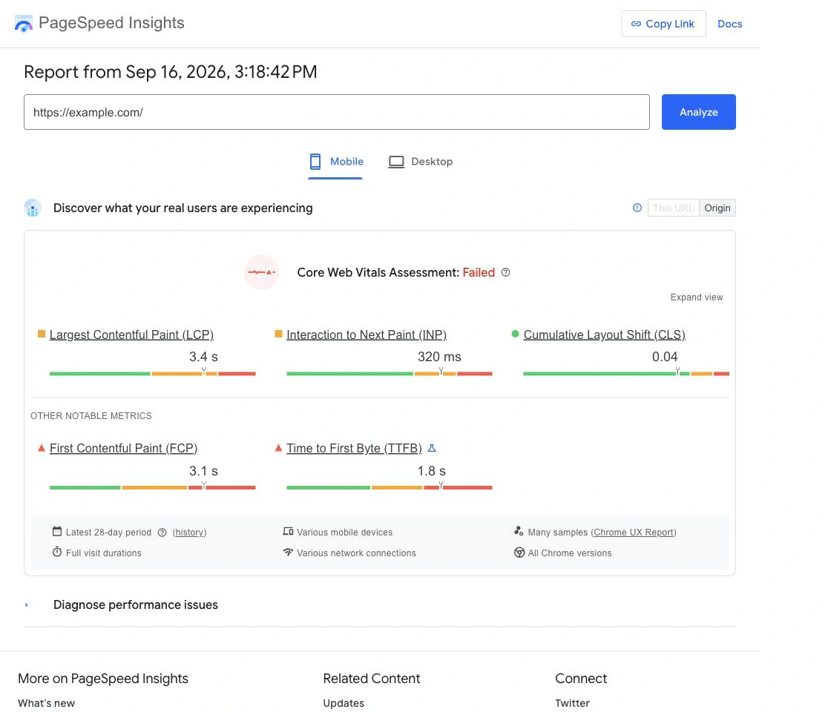This screenshot has height=712, width=831.
Task: Click the PageSpeed Insights logo icon
Action: (23, 23)
